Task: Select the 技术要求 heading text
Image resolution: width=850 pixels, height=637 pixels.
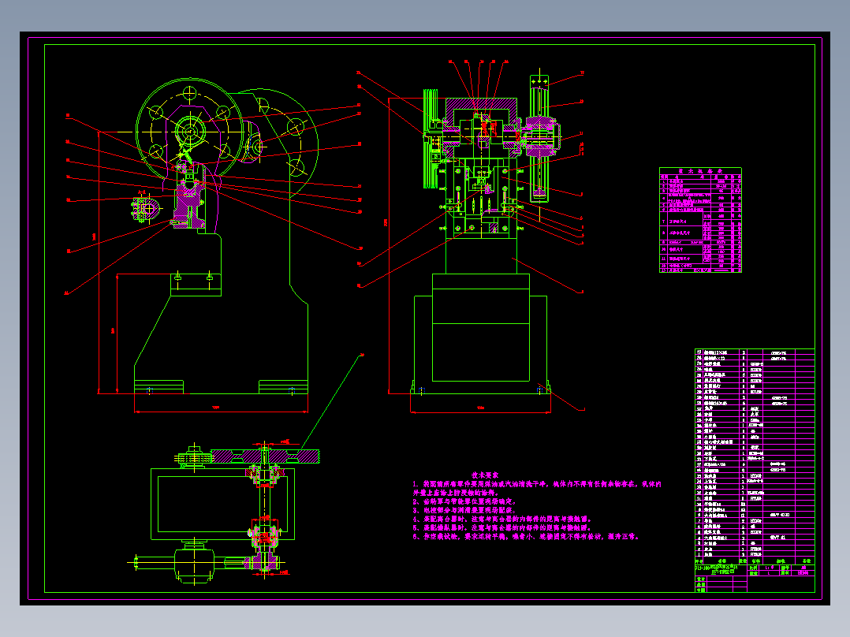Action: pos(485,475)
